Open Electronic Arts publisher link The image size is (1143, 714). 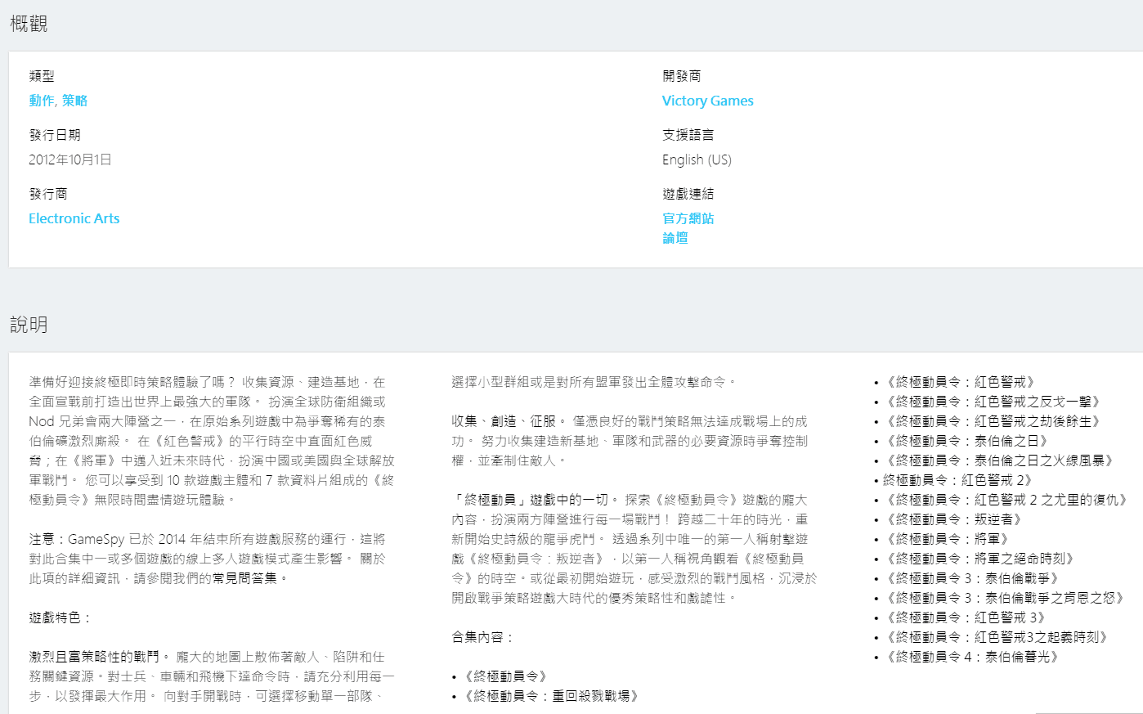click(74, 218)
